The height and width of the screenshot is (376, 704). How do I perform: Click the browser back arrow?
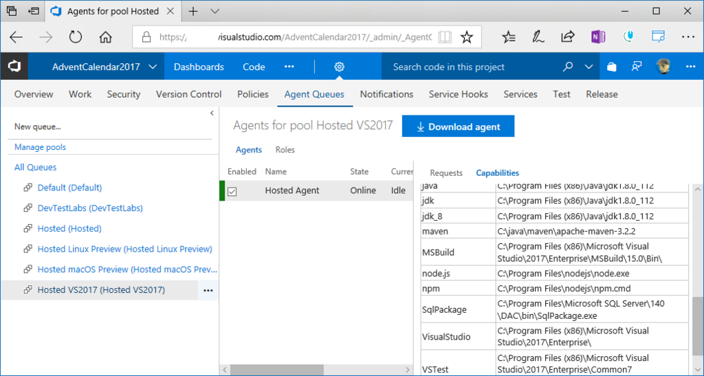(16, 37)
